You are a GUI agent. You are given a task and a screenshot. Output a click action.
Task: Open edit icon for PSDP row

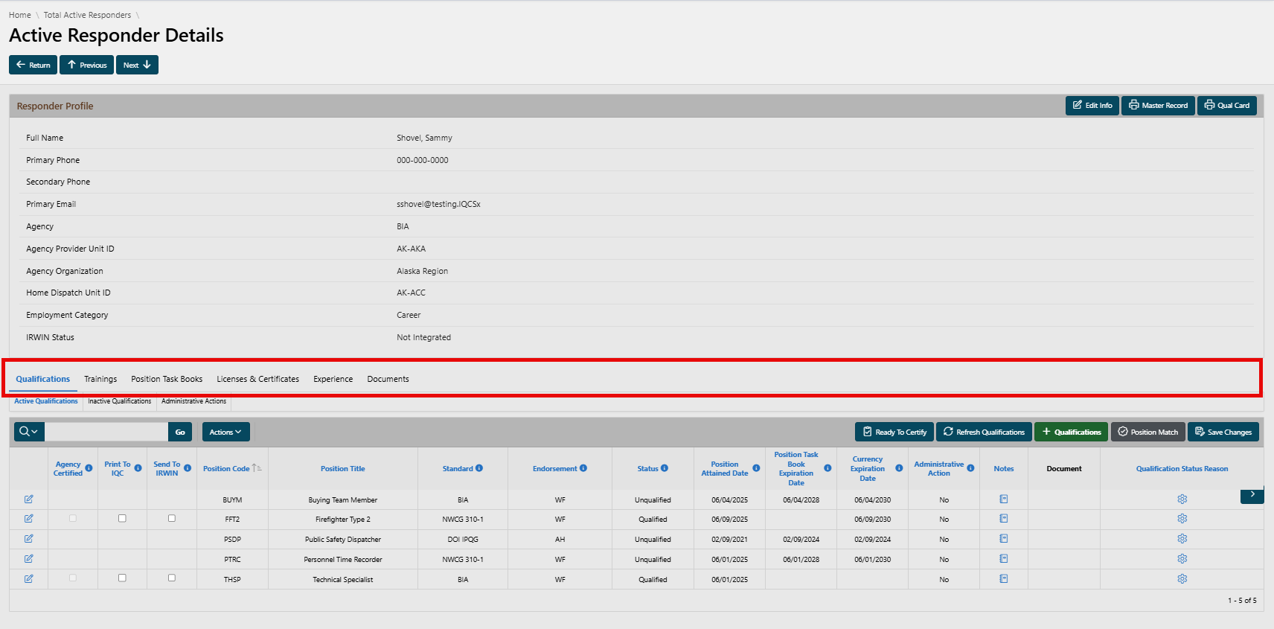(x=28, y=539)
